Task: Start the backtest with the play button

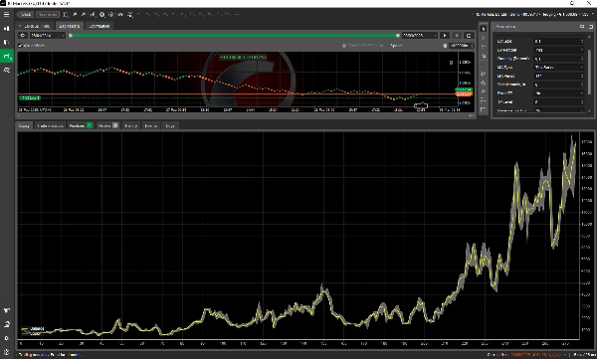Action: pyautogui.click(x=445, y=36)
